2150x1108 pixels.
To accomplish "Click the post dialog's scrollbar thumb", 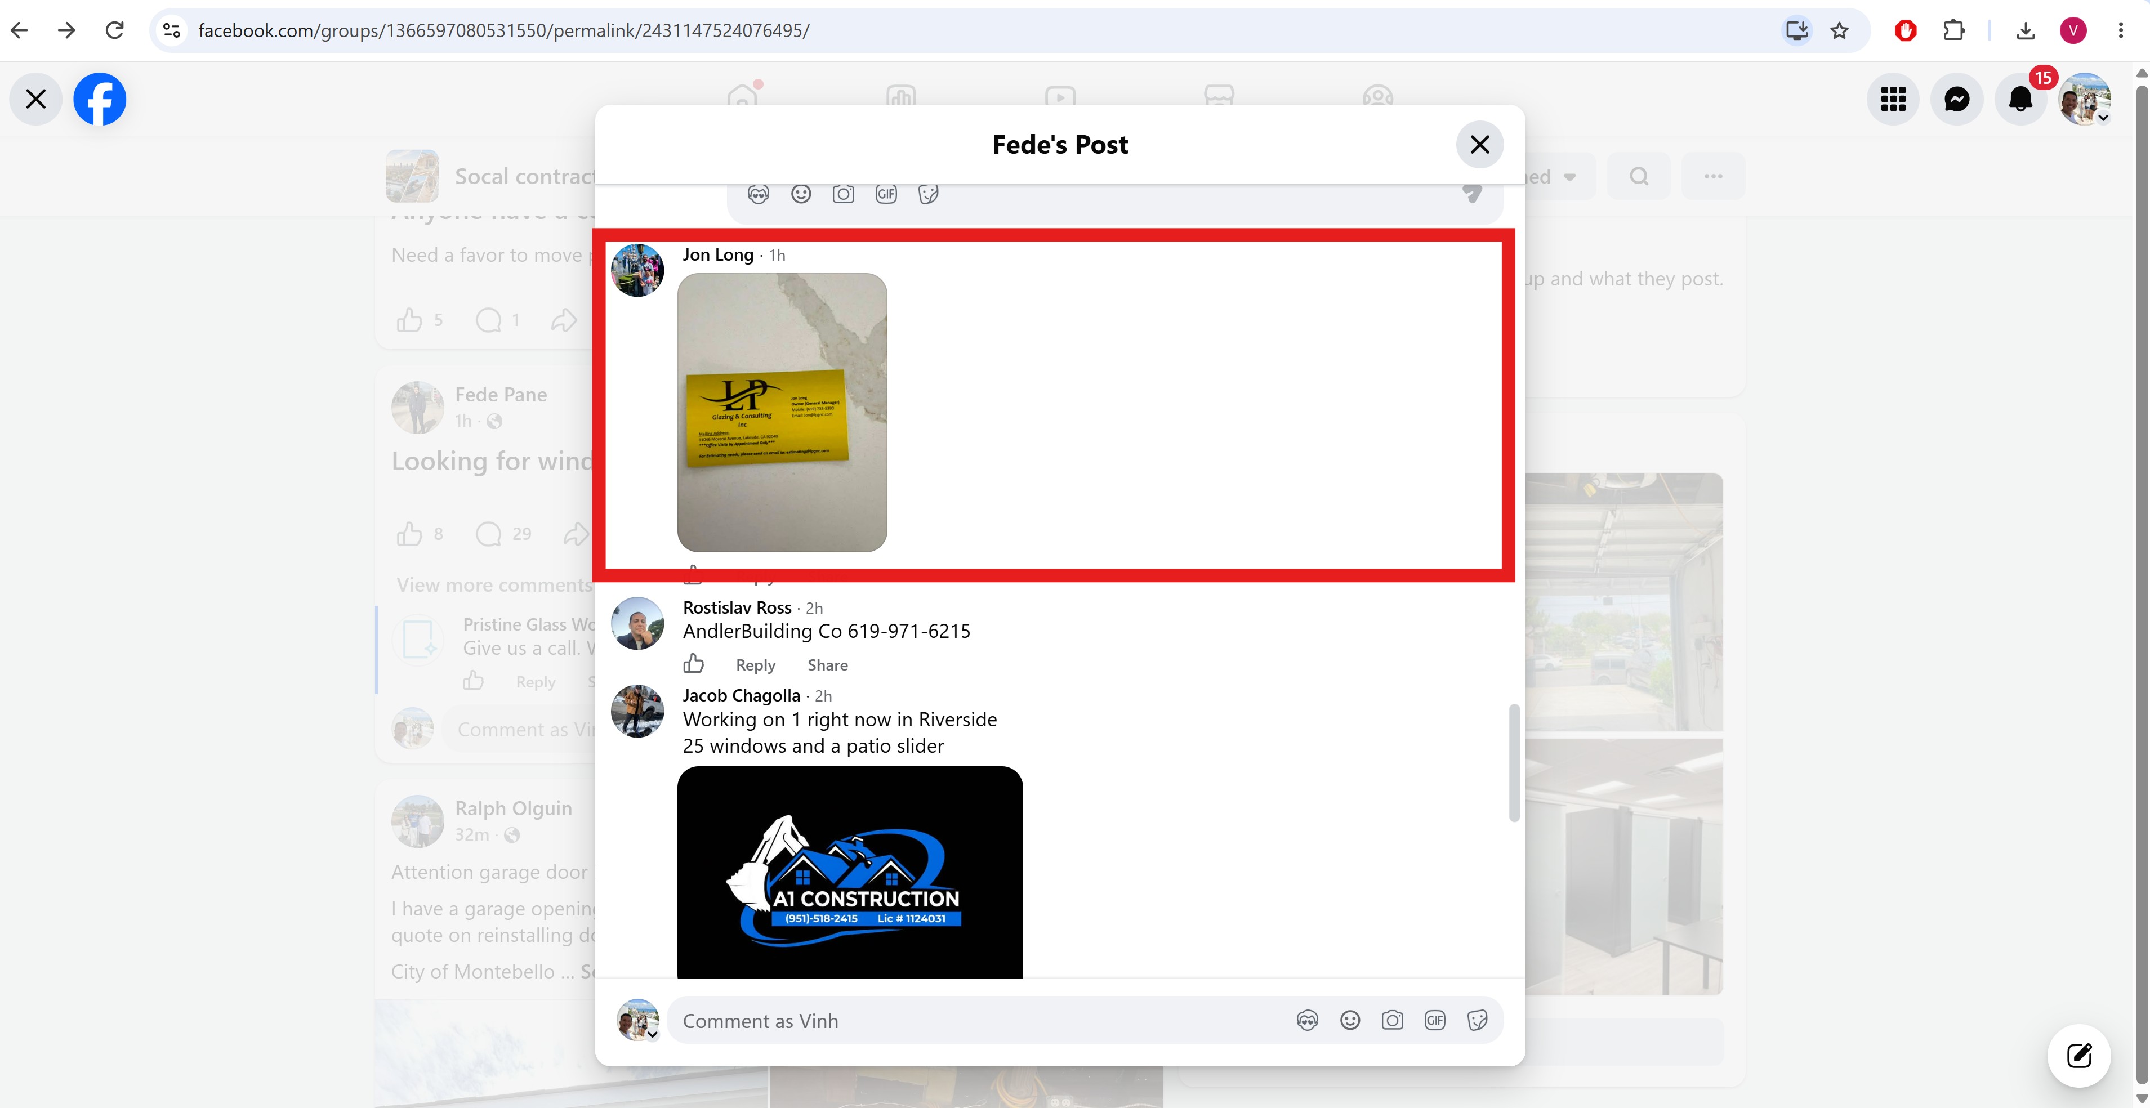I will [x=1514, y=763].
